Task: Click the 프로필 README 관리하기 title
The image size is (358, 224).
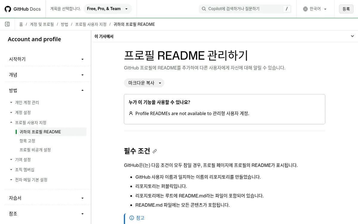Action: tap(186, 56)
